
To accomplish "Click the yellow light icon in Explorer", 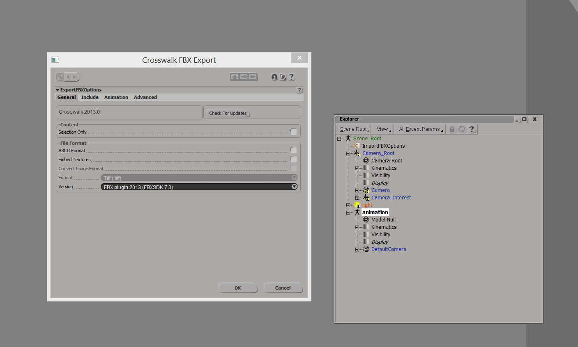I will (x=357, y=205).
